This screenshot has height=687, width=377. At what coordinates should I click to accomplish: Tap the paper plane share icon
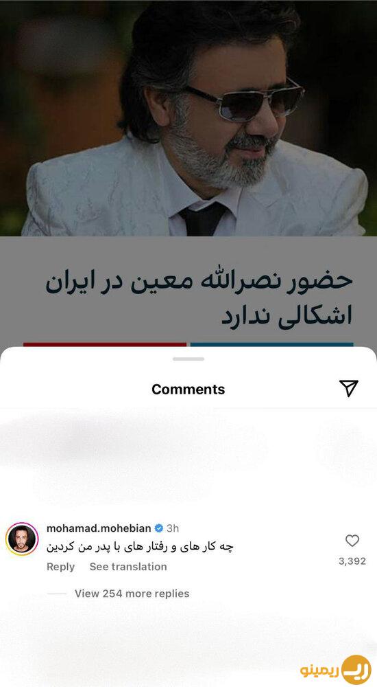tap(349, 388)
